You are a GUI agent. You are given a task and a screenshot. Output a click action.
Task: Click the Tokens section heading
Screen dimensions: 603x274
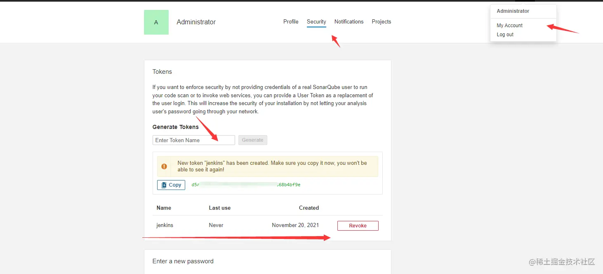[x=162, y=72]
